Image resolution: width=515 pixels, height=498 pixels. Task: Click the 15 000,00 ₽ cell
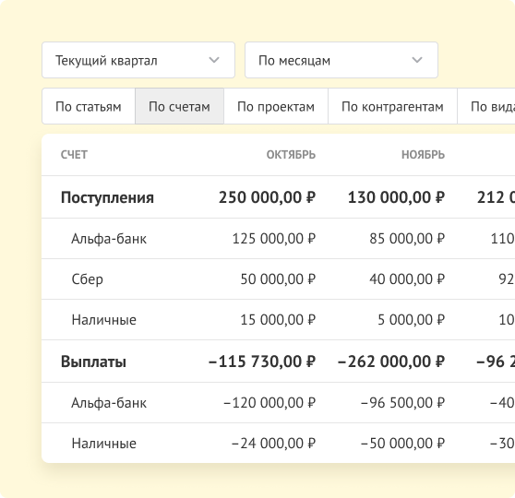pos(278,320)
